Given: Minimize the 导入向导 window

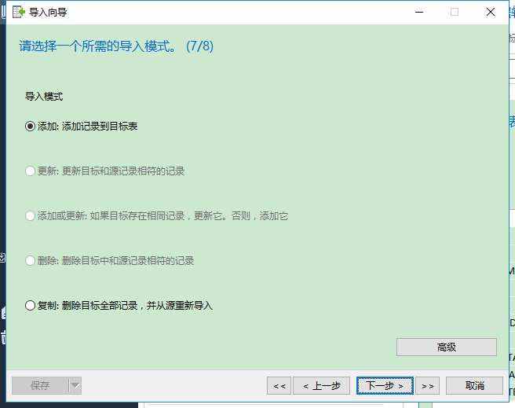Looking at the screenshot, I should pyautogui.click(x=419, y=12).
